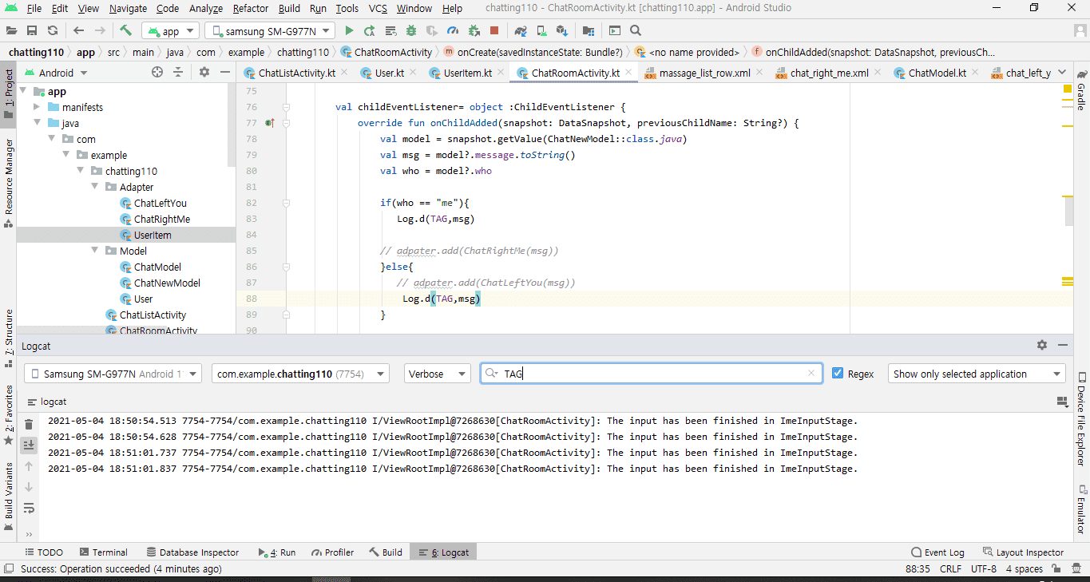Toggle scroll to end in logcat
Image resolution: width=1090 pixels, height=582 pixels.
point(30,445)
